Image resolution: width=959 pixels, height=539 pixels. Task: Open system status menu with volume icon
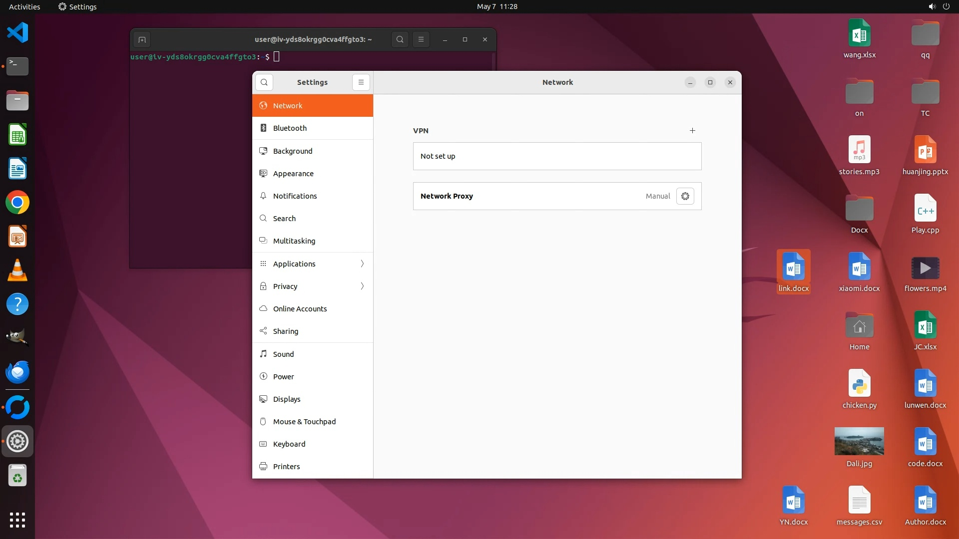[x=932, y=6]
